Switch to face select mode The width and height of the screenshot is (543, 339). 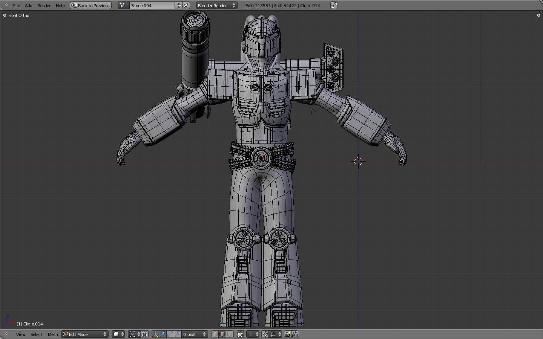click(230, 334)
